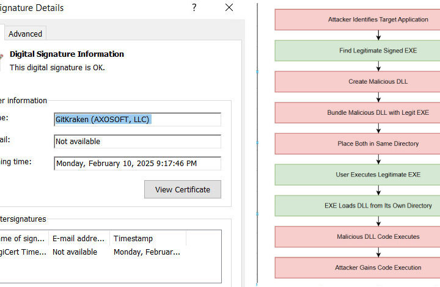The image size is (440, 287).
Task: Click the Not available e-mail field
Action: (x=137, y=142)
